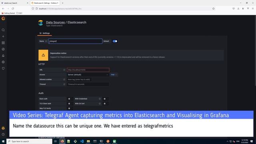Screen dimensions: 256x144
Task: Open the Help question icon in sidebar
Action: pyautogui.click(x=3, y=134)
